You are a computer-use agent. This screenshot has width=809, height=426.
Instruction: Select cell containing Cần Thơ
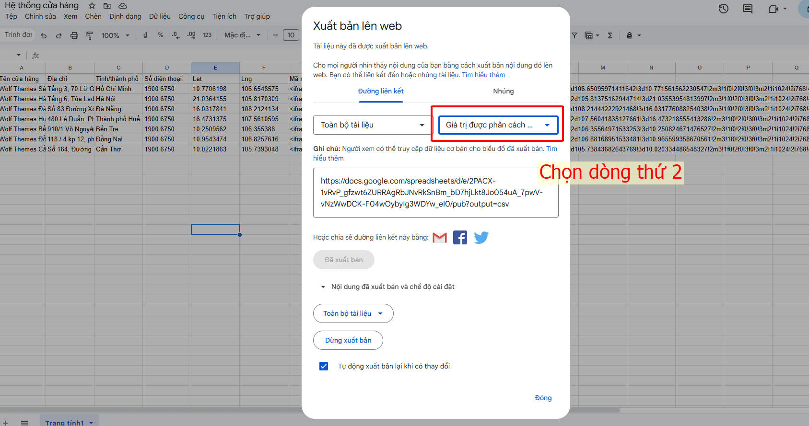[x=118, y=149]
